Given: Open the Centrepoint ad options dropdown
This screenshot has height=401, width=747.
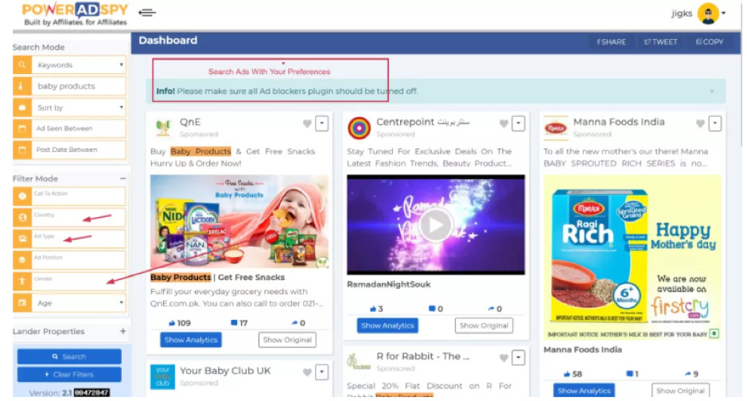Looking at the screenshot, I should tap(519, 124).
